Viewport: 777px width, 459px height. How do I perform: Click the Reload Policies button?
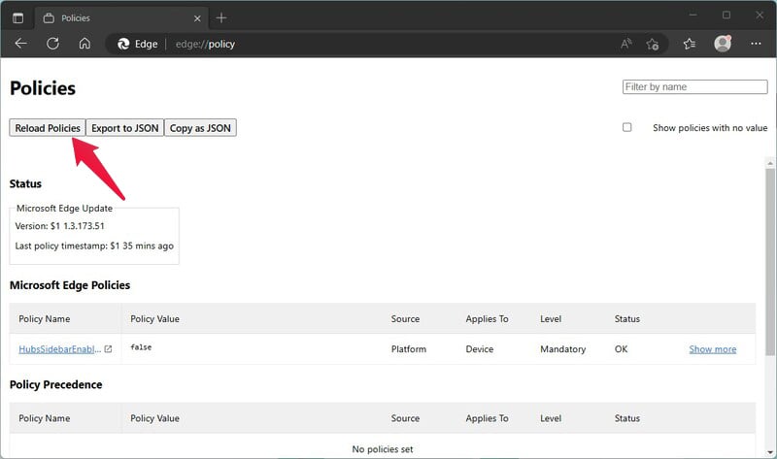click(47, 128)
